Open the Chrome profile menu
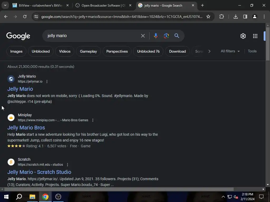The height and width of the screenshot is (202, 270). [x=255, y=17]
